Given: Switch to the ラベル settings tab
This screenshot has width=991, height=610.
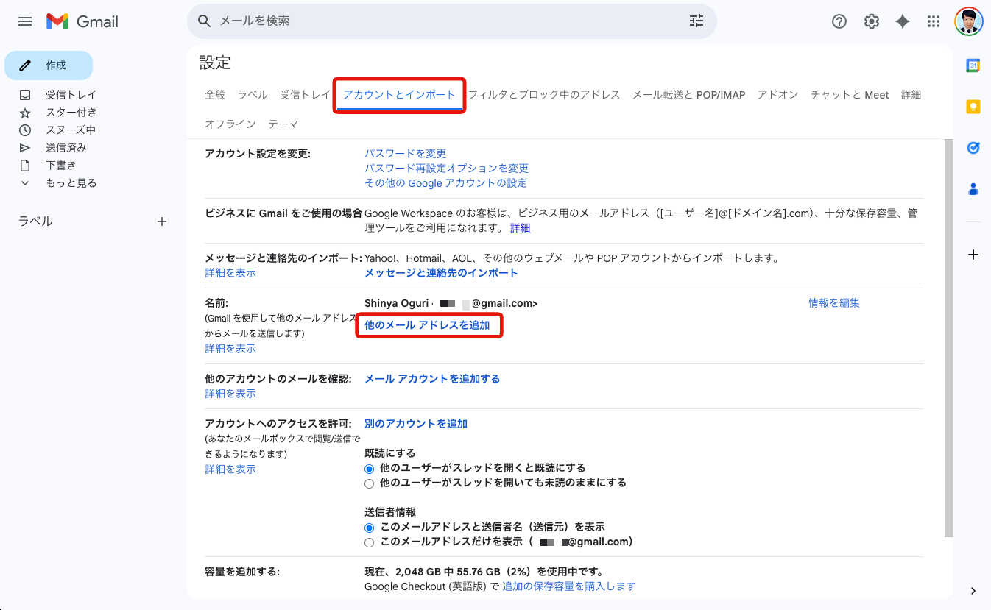Looking at the screenshot, I should [x=253, y=95].
